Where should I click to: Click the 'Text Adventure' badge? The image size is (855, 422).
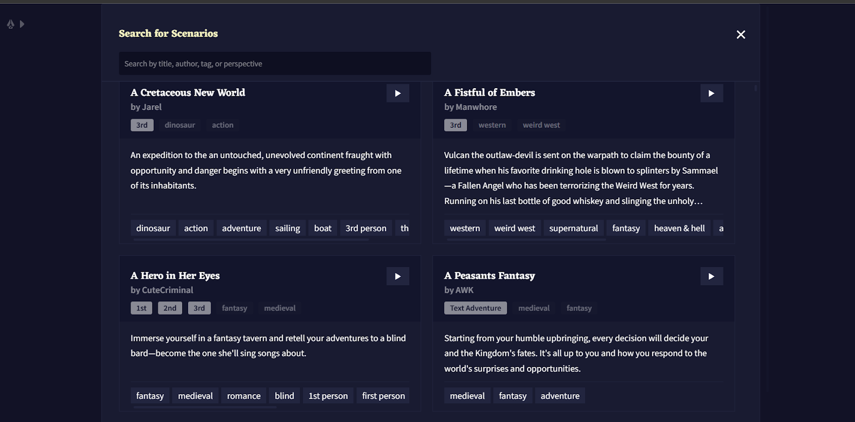tap(476, 308)
